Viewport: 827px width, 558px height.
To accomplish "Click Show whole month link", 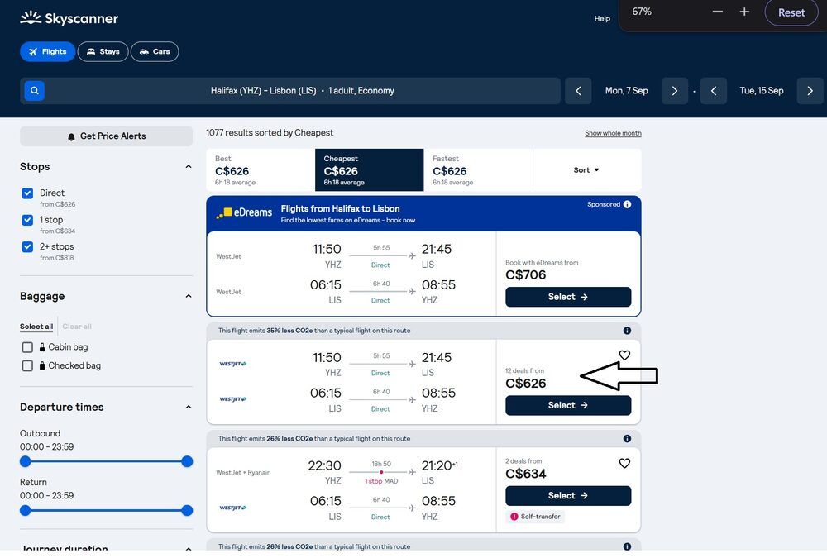I will [613, 133].
